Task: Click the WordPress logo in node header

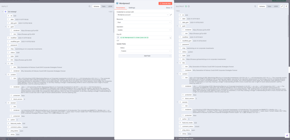Action: (117, 3)
